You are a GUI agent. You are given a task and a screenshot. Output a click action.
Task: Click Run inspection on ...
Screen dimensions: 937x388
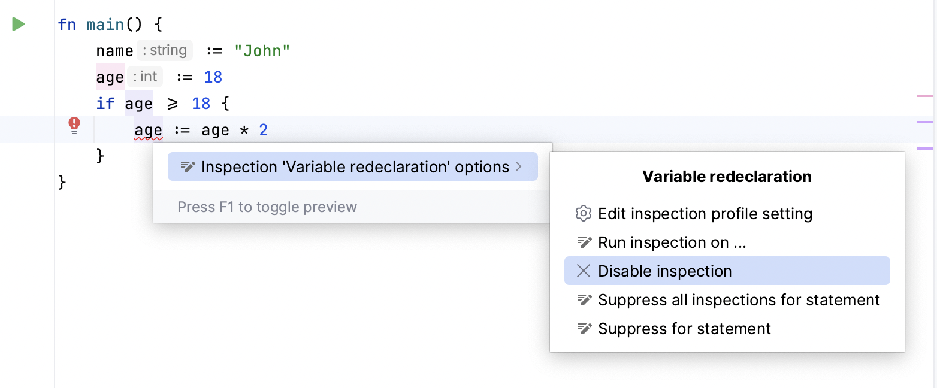click(x=672, y=242)
